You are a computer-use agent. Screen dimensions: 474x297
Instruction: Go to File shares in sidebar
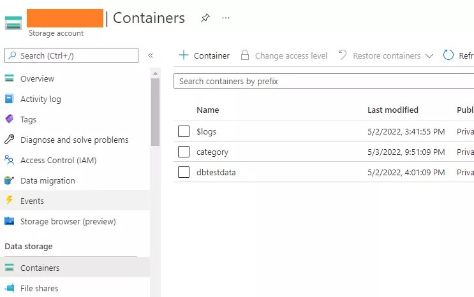coord(39,289)
